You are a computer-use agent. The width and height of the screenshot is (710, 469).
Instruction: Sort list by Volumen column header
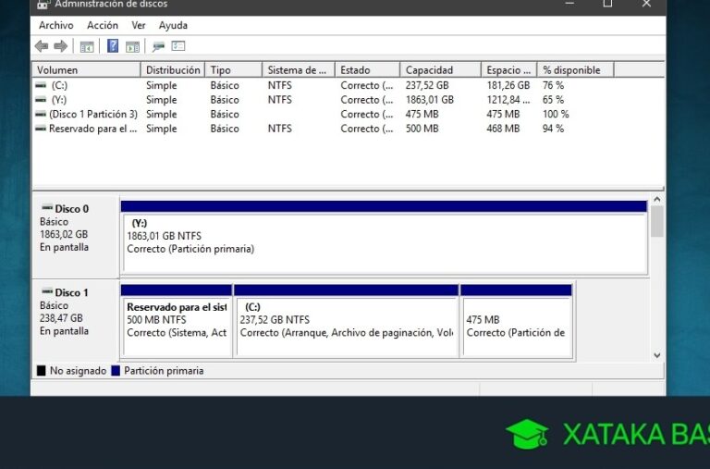pos(87,70)
